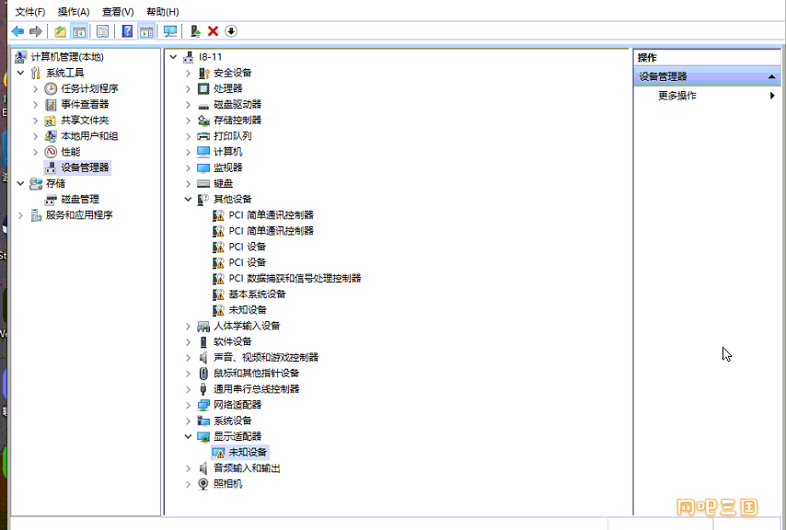786x530 pixels.
Task: Click the 打印队列 printer icon
Action: [203, 136]
